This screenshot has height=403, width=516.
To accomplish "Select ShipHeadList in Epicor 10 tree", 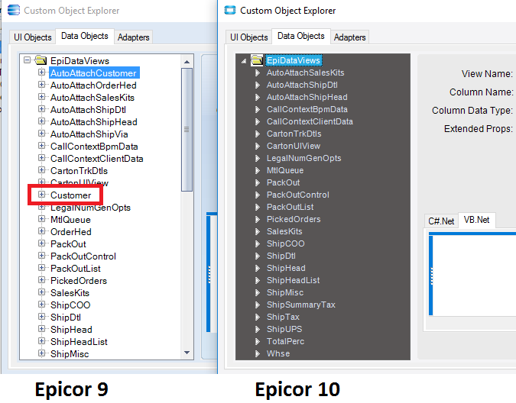I will click(x=293, y=280).
